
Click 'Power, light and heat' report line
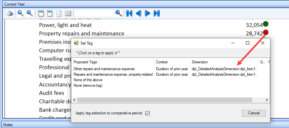(65, 25)
